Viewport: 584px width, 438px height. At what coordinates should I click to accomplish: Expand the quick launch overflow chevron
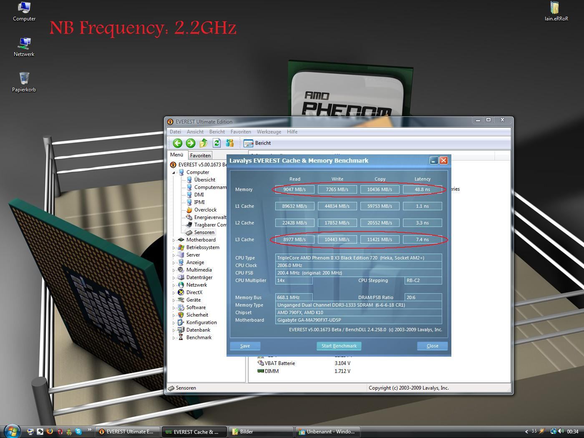[x=89, y=430]
